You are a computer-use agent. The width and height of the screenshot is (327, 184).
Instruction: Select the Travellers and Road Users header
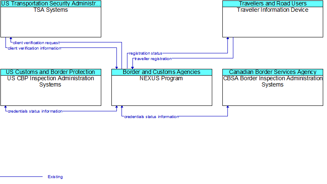tap(273, 4)
